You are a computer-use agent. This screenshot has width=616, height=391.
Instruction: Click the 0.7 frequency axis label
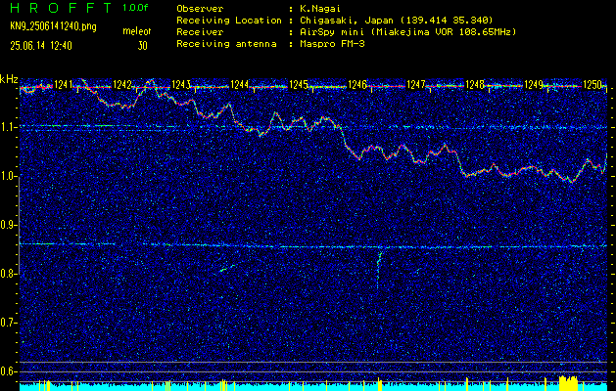pyautogui.click(x=9, y=323)
